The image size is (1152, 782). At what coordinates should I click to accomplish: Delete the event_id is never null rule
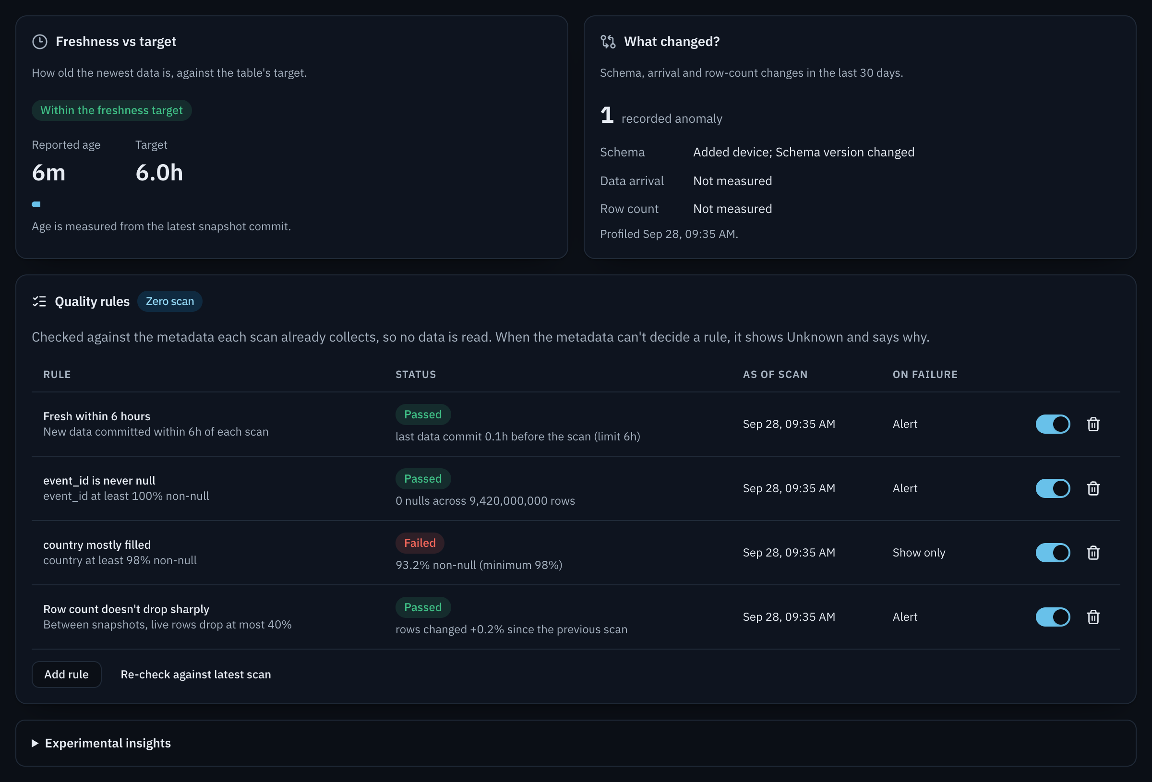point(1093,488)
